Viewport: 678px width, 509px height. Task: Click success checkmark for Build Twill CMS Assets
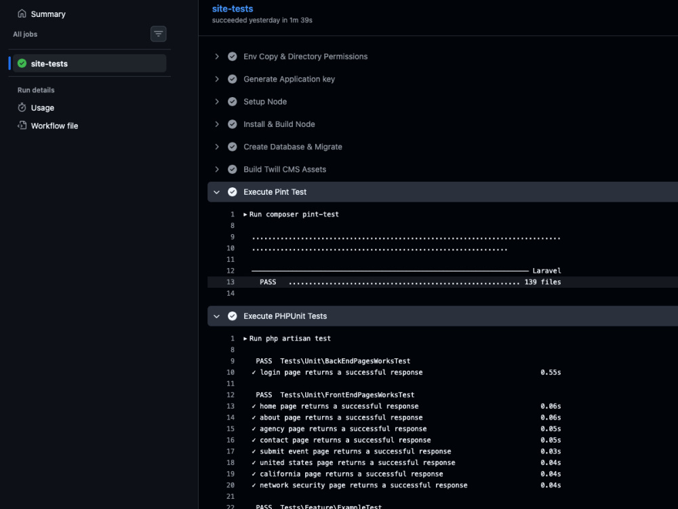pyautogui.click(x=232, y=169)
